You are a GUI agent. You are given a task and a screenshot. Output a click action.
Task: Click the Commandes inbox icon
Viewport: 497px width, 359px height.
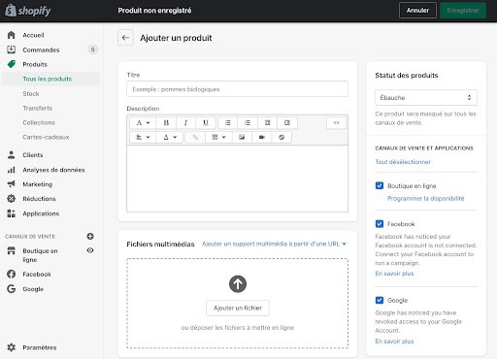click(x=12, y=49)
